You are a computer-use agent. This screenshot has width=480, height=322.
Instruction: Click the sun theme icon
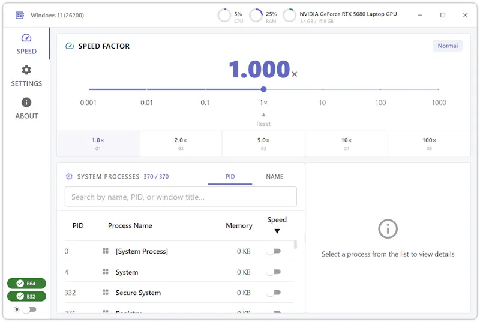tap(17, 309)
